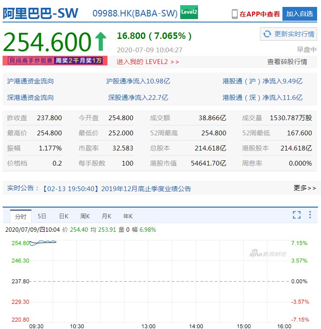The width and height of the screenshot is (321, 329).
Task: Click the 振幅 value 1.177%
Action: [x=50, y=148]
